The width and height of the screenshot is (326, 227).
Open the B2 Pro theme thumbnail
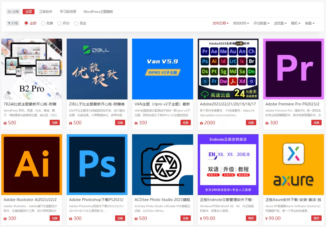[32, 69]
